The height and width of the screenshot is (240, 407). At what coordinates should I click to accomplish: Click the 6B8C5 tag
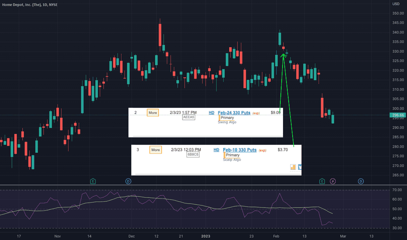pos(193,154)
